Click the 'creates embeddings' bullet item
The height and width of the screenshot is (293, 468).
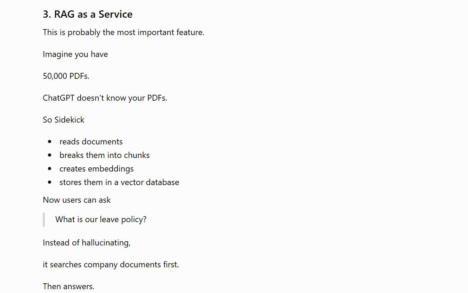97,169
